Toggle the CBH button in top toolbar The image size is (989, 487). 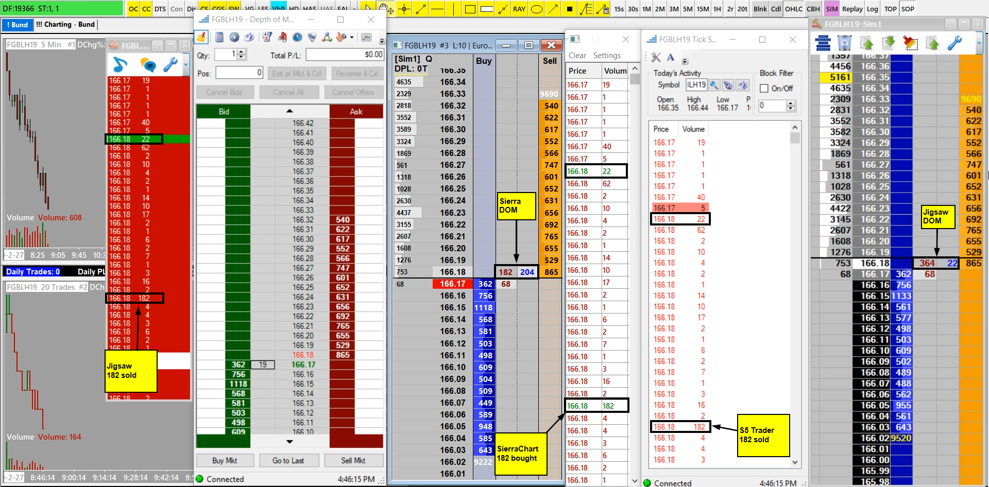point(813,9)
